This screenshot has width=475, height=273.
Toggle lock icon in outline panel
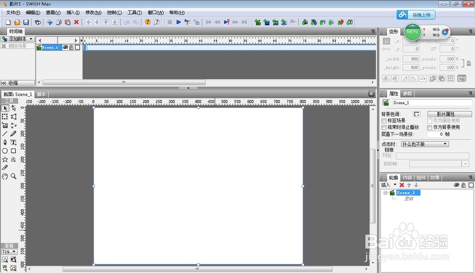pyautogui.click(x=464, y=185)
